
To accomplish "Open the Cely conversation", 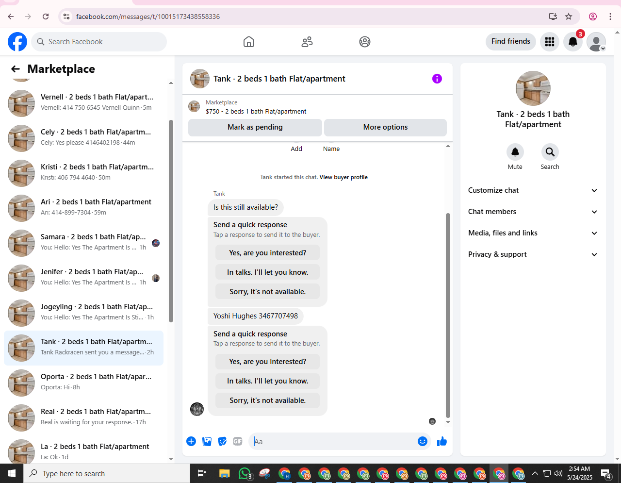I will point(83,138).
